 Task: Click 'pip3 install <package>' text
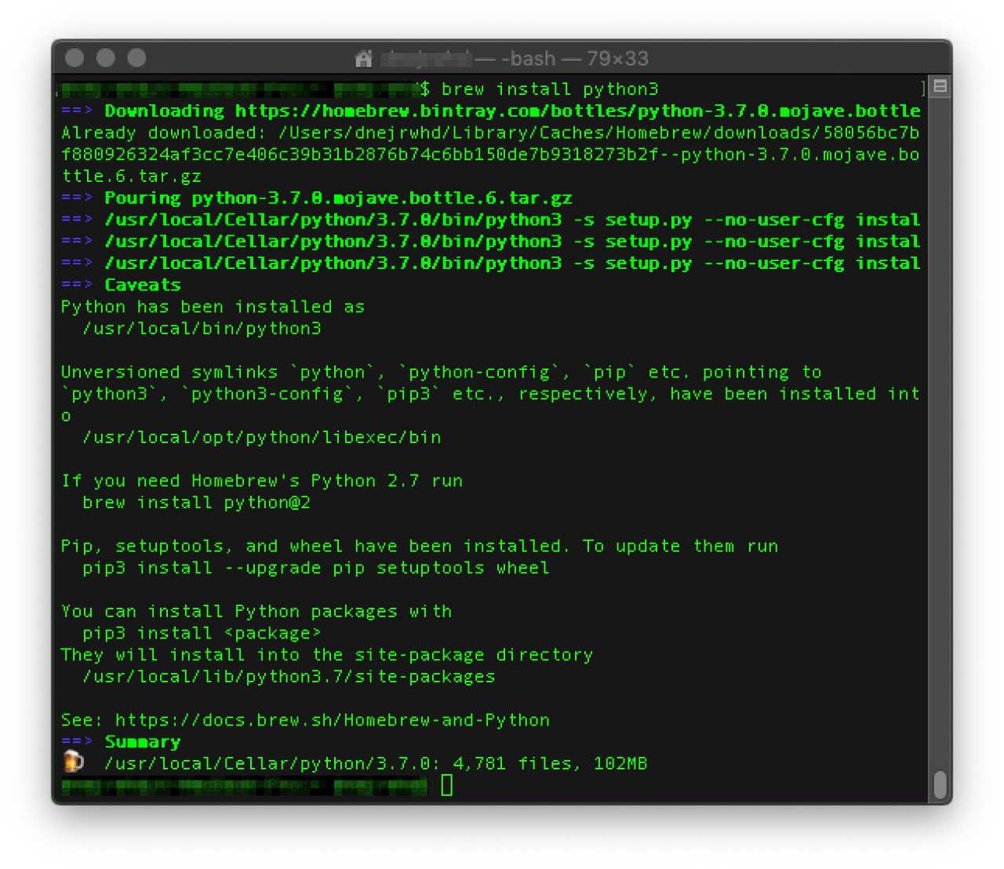click(202, 633)
